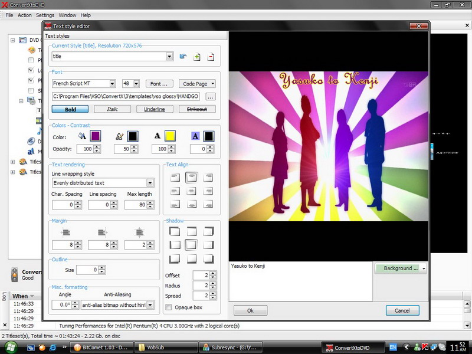Open the Window menu

pos(67,15)
